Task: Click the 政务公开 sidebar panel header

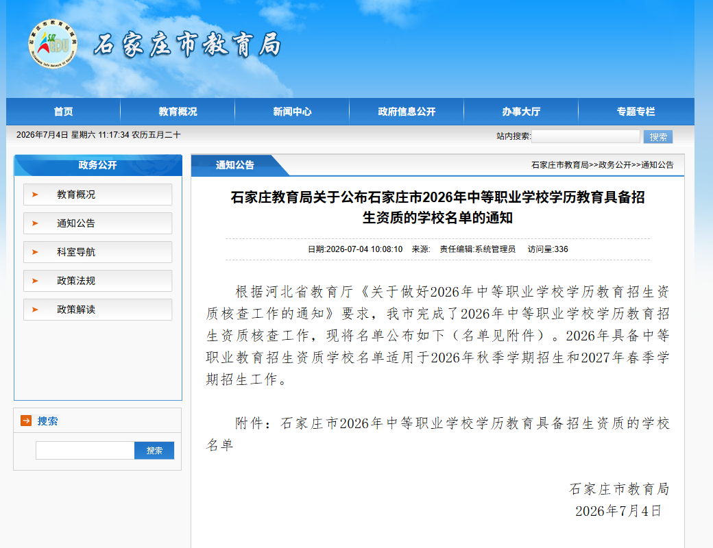Action: (x=98, y=165)
